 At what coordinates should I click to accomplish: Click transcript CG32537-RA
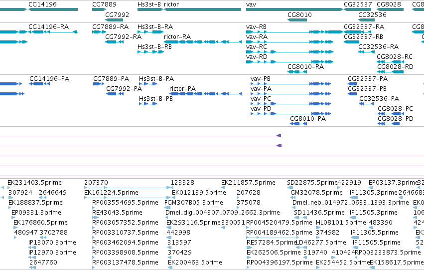(x=364, y=27)
